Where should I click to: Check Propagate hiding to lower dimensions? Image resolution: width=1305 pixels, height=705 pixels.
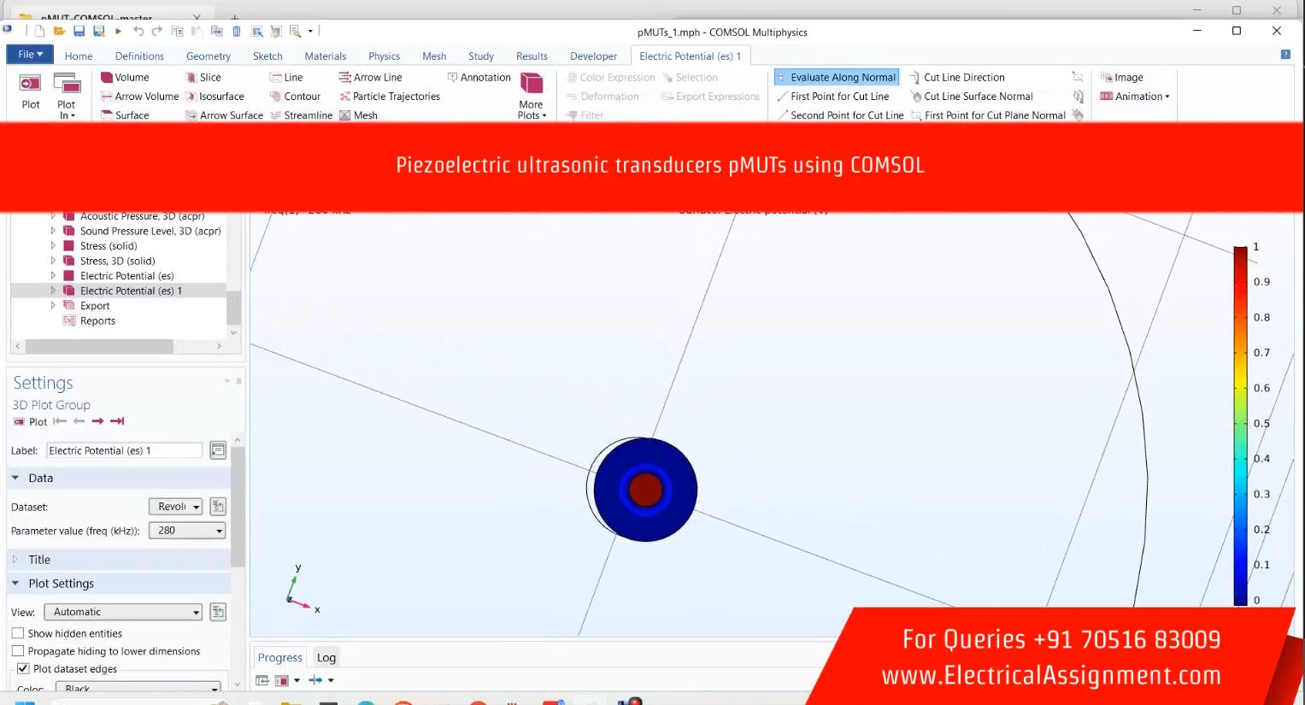[18, 651]
